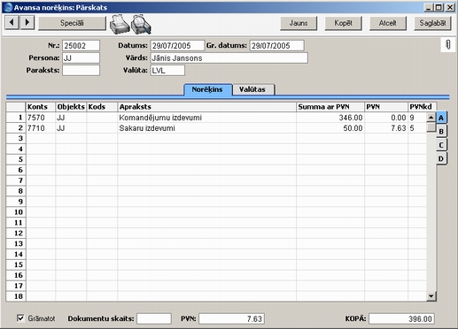Click Komandējumu izdevumi description cell
Viewport: 458px width, 329px height.
coord(206,118)
